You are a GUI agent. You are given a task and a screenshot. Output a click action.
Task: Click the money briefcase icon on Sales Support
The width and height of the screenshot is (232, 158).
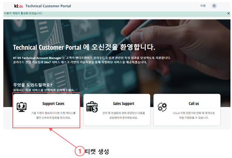click(x=92, y=107)
